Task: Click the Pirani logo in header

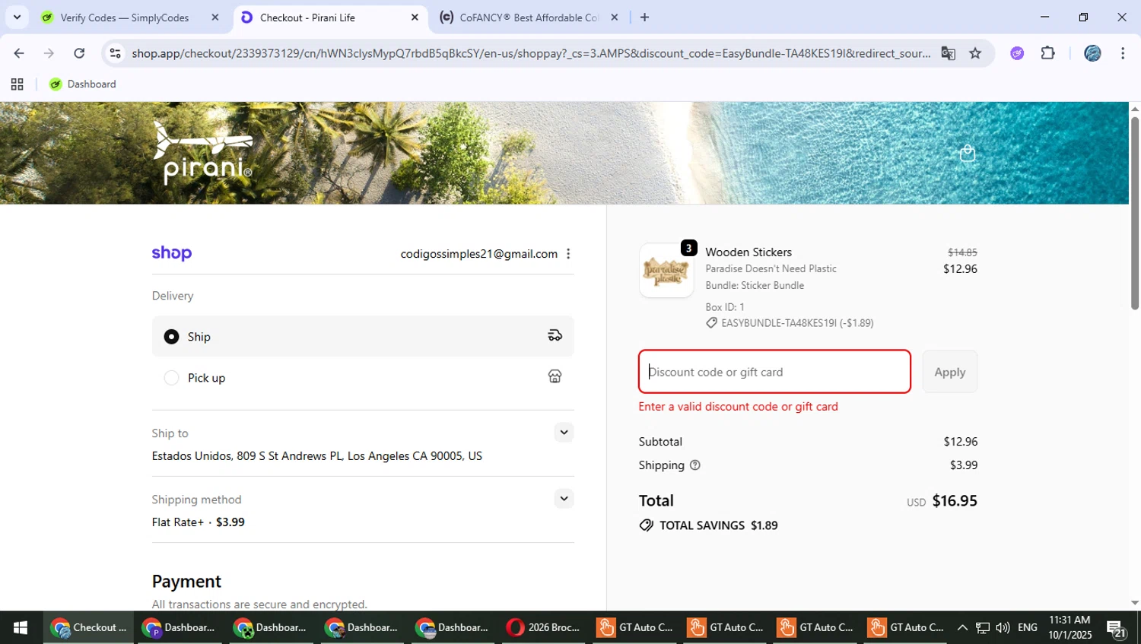Action: (x=203, y=153)
